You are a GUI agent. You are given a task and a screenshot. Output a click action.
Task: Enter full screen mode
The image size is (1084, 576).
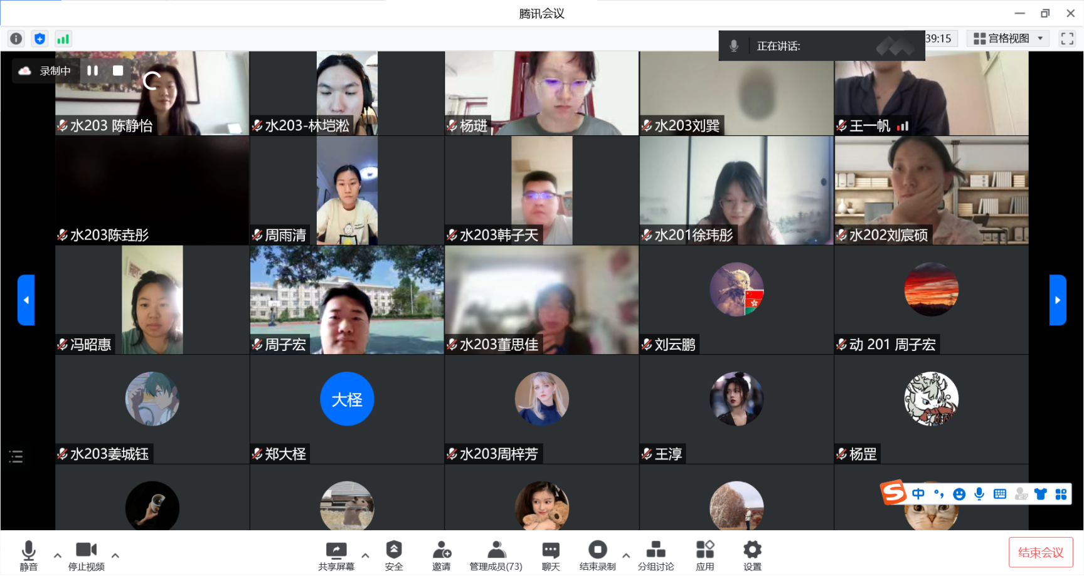pos(1066,39)
